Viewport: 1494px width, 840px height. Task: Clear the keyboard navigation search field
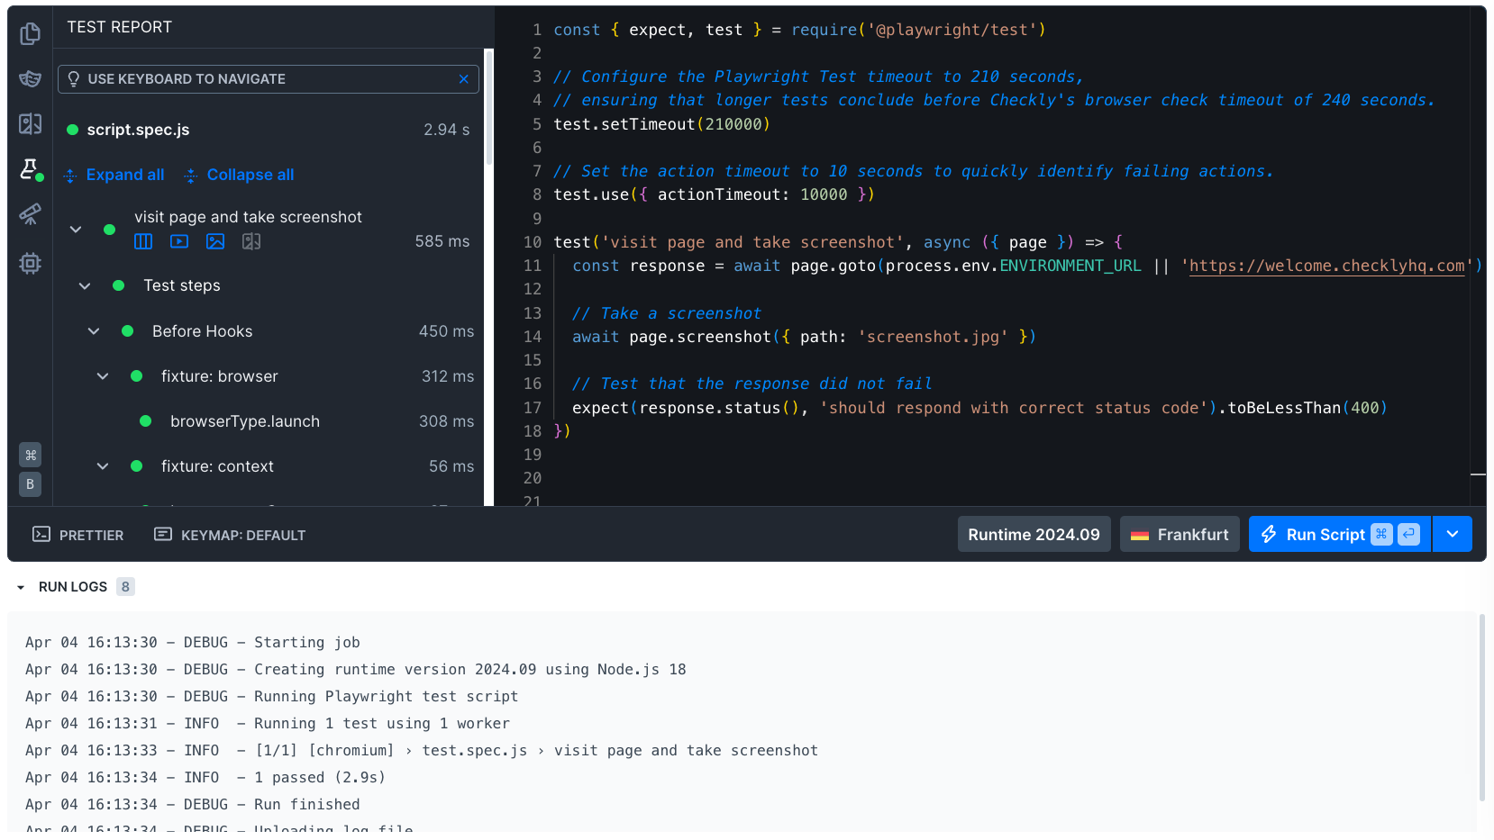pos(464,79)
